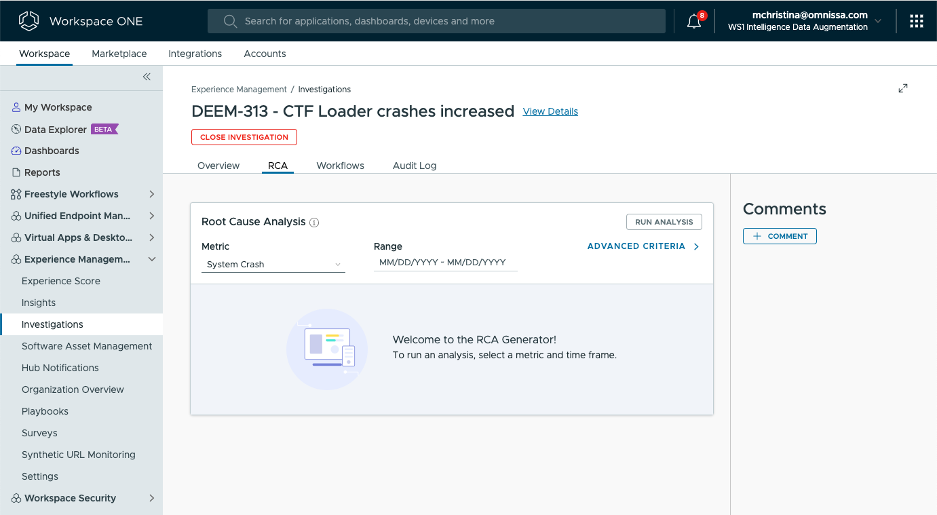Open the apps grid menu
This screenshot has height=515, width=937.
click(917, 21)
